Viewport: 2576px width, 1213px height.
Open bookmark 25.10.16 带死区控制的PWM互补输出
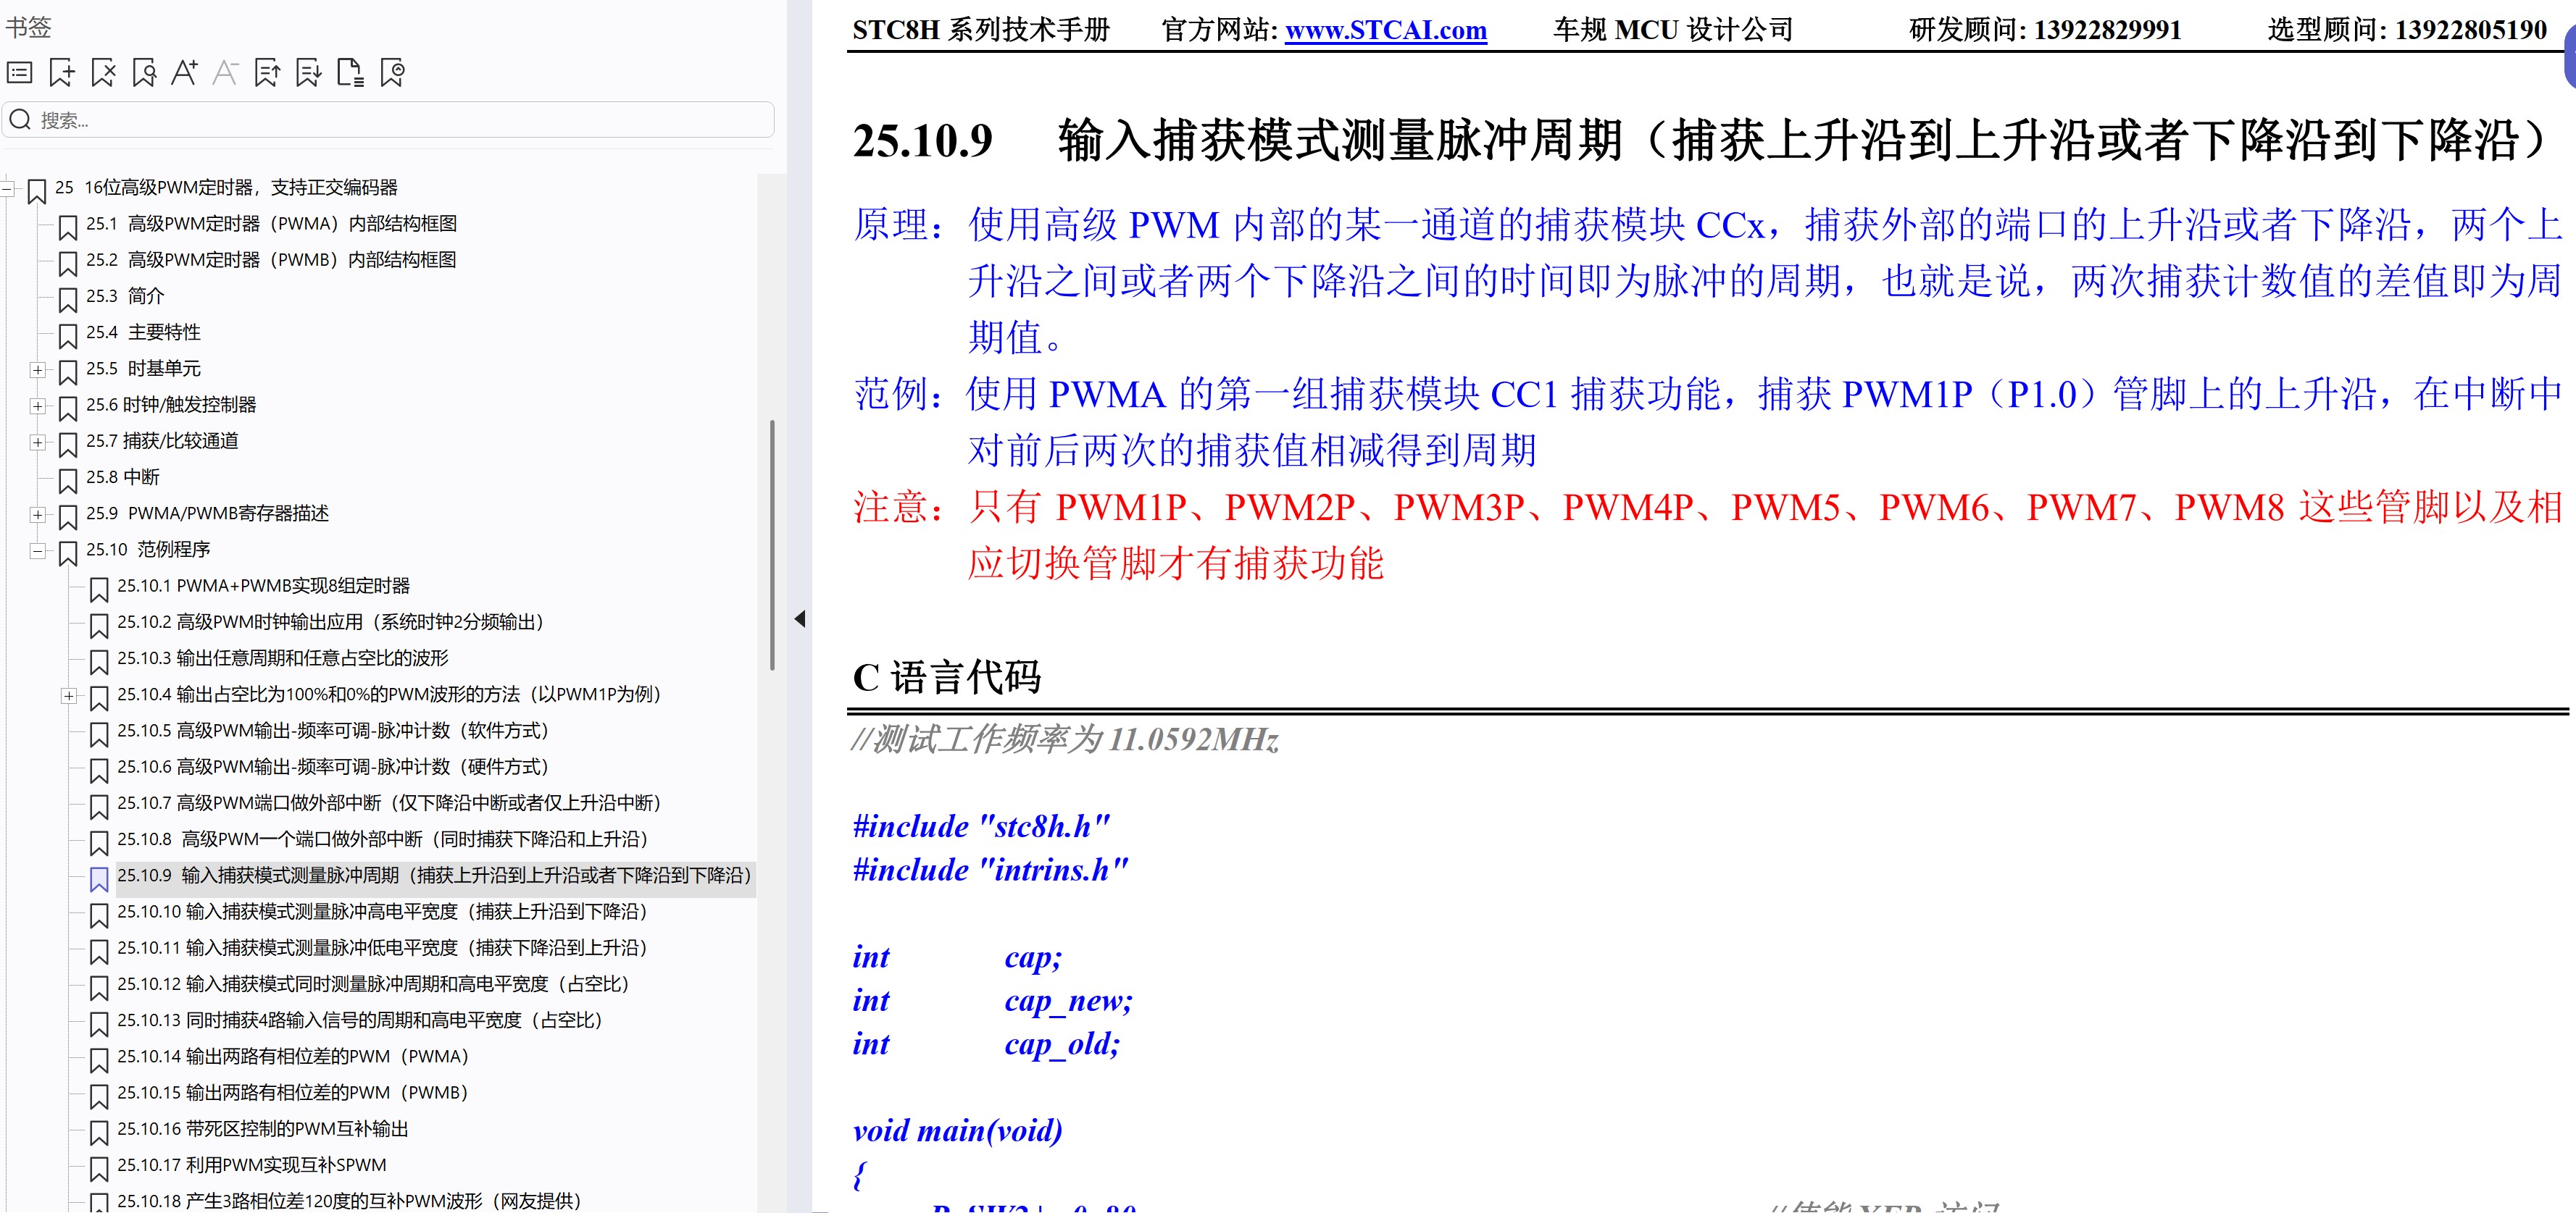[x=263, y=1128]
